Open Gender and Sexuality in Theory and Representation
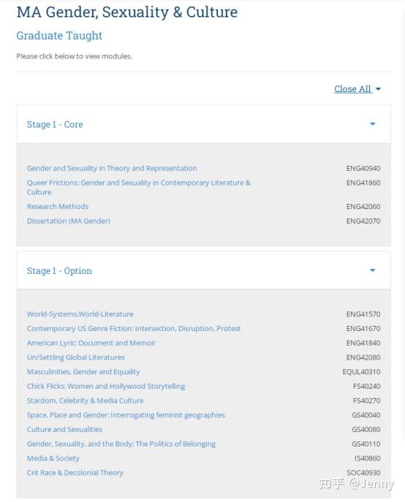The width and height of the screenshot is (405, 502). [112, 168]
